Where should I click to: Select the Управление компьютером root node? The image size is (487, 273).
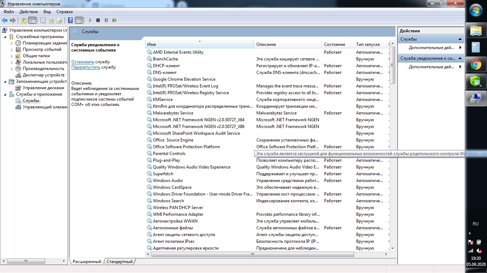(x=38, y=30)
